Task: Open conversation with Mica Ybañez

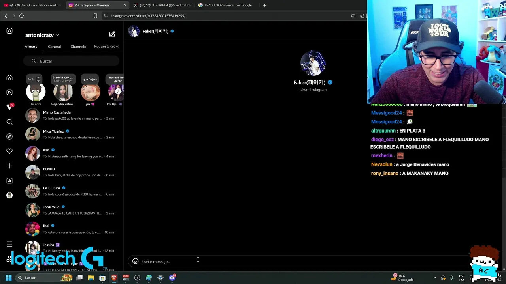Action: coord(71,134)
